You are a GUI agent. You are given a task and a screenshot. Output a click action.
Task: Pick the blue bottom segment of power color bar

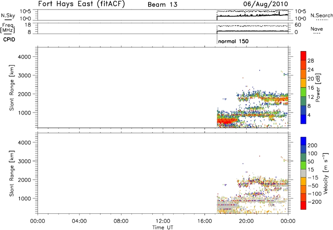303,119
